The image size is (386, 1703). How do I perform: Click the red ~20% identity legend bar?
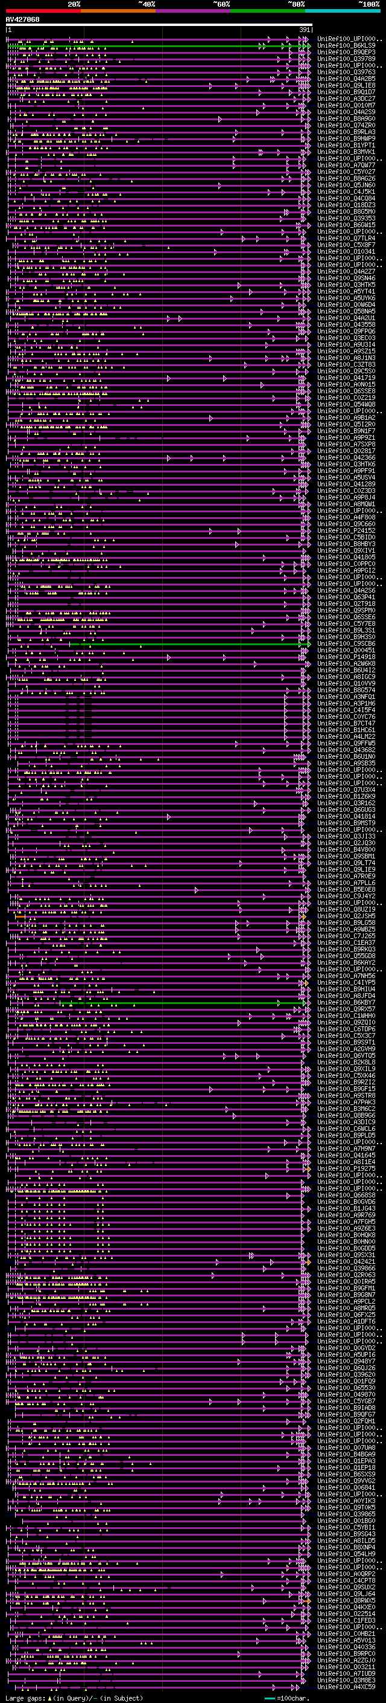click(43, 11)
